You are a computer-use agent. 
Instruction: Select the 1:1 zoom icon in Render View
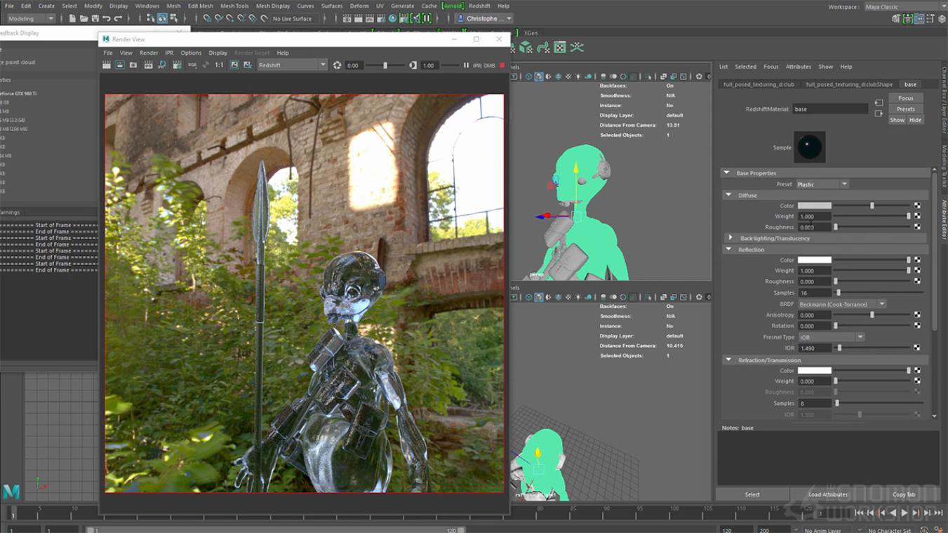[220, 65]
